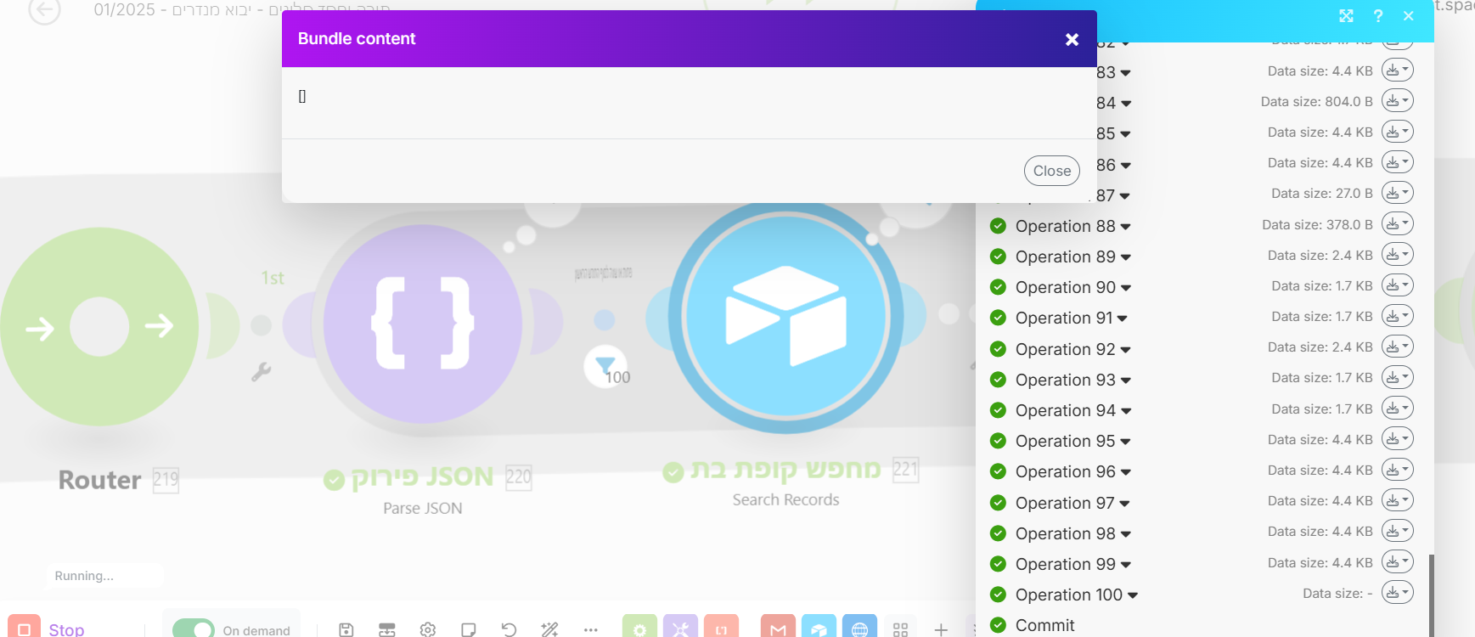
Task: Expand Operation 88 details
Action: pyautogui.click(x=1073, y=226)
